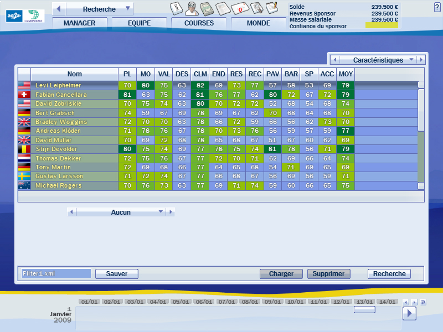This screenshot has height=332, width=443.
Task: Open the calendar icon in top toolbar
Action: tap(177, 8)
